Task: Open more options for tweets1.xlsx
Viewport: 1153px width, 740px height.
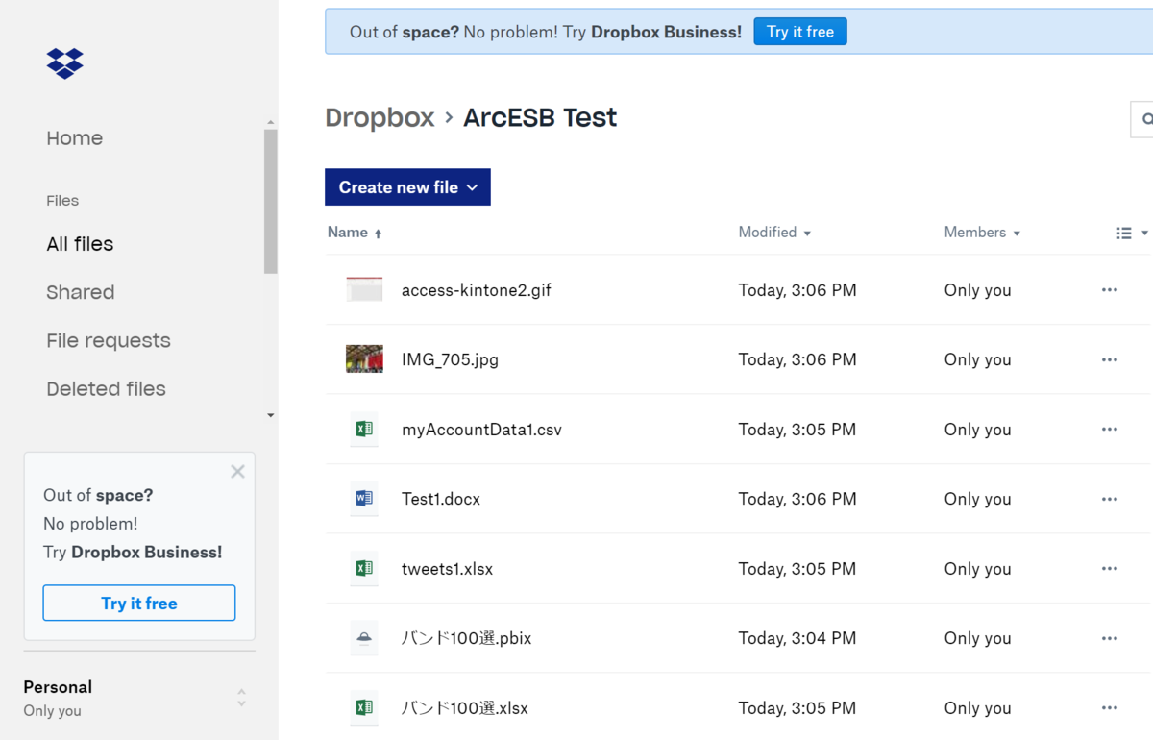Action: click(1110, 569)
